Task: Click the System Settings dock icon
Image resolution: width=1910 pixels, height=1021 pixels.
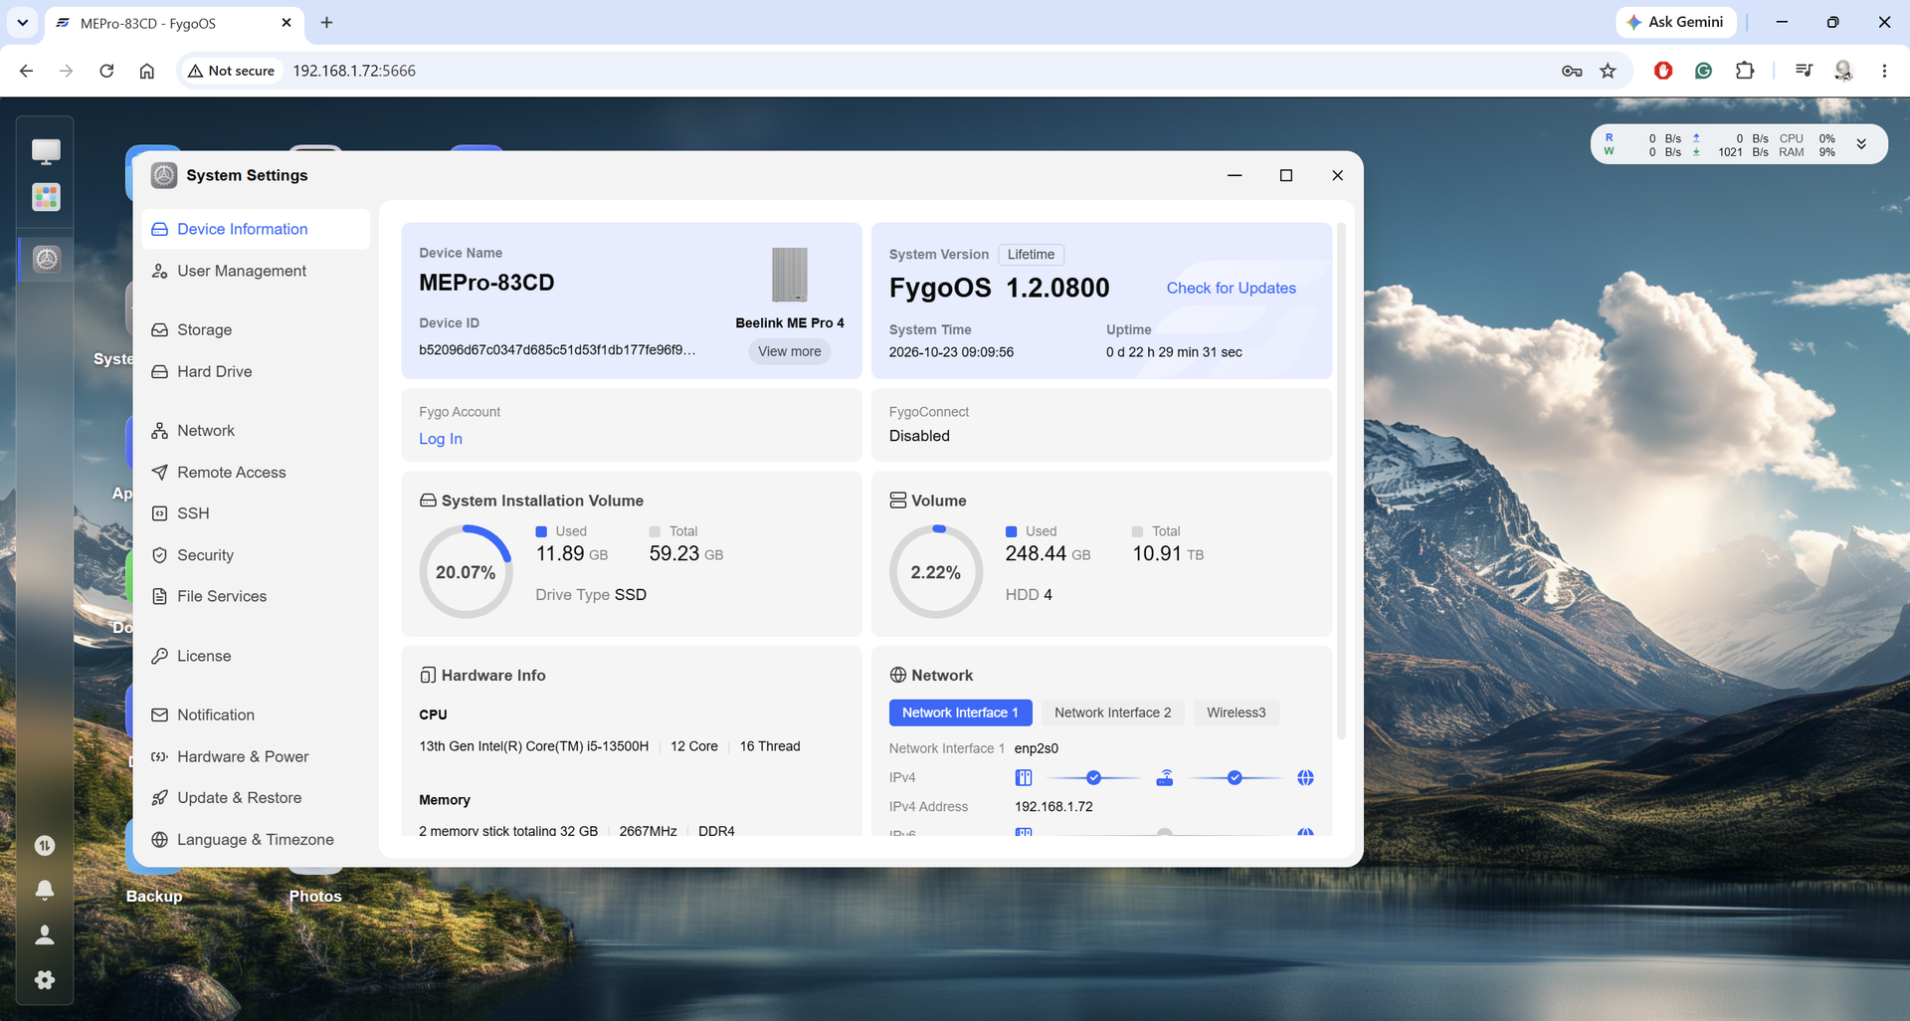Action: coord(46,260)
